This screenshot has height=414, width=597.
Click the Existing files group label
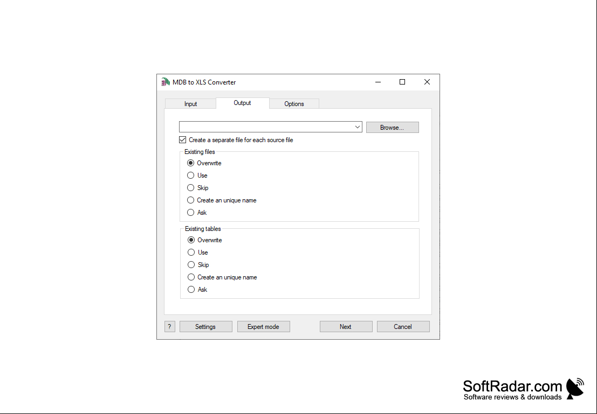pyautogui.click(x=200, y=152)
